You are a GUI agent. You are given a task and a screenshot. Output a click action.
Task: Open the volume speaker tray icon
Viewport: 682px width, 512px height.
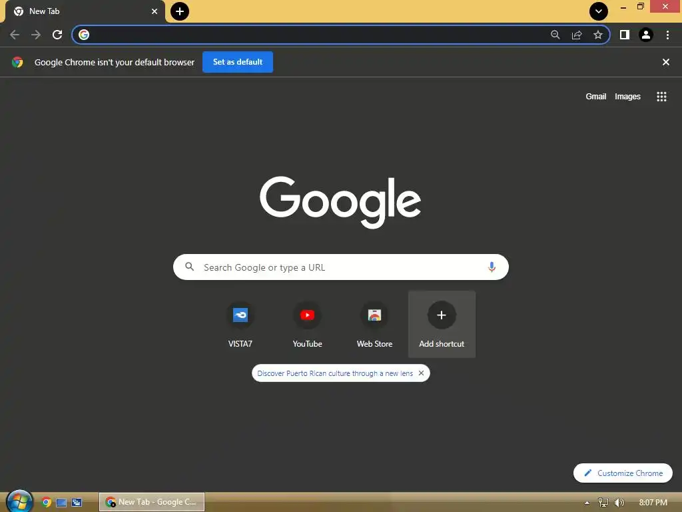click(x=619, y=503)
